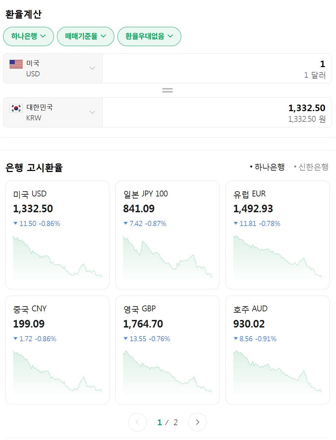Switch posted rates to 신한은행
Image resolution: width=336 pixels, height=440 pixels.
pyautogui.click(x=311, y=167)
